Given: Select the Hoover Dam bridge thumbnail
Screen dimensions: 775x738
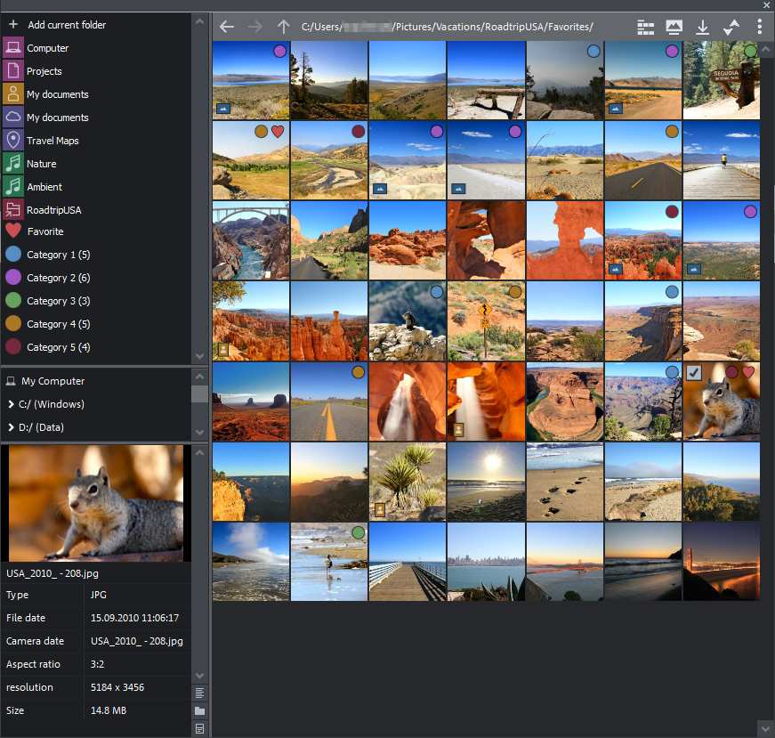Looking at the screenshot, I should point(251,240).
